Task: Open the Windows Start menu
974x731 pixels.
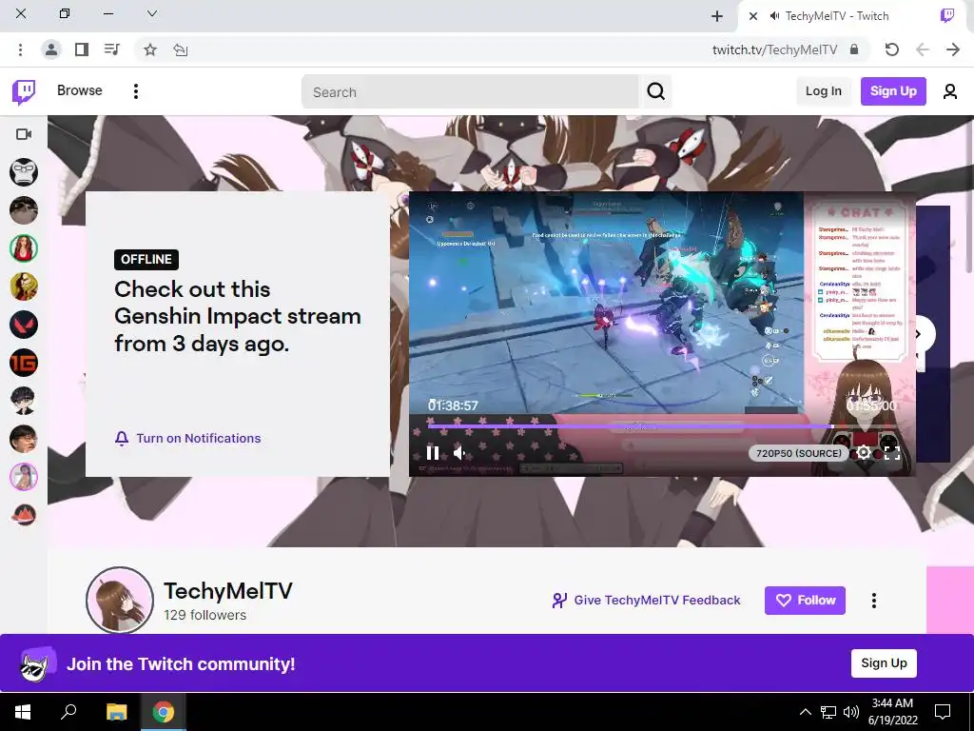Action: [x=23, y=712]
